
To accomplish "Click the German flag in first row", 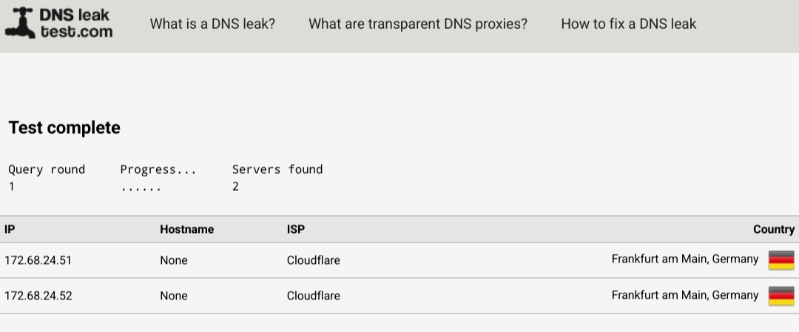I will click(781, 260).
